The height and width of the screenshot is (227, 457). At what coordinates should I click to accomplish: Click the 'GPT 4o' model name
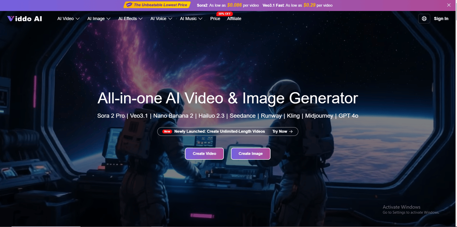[348, 116]
